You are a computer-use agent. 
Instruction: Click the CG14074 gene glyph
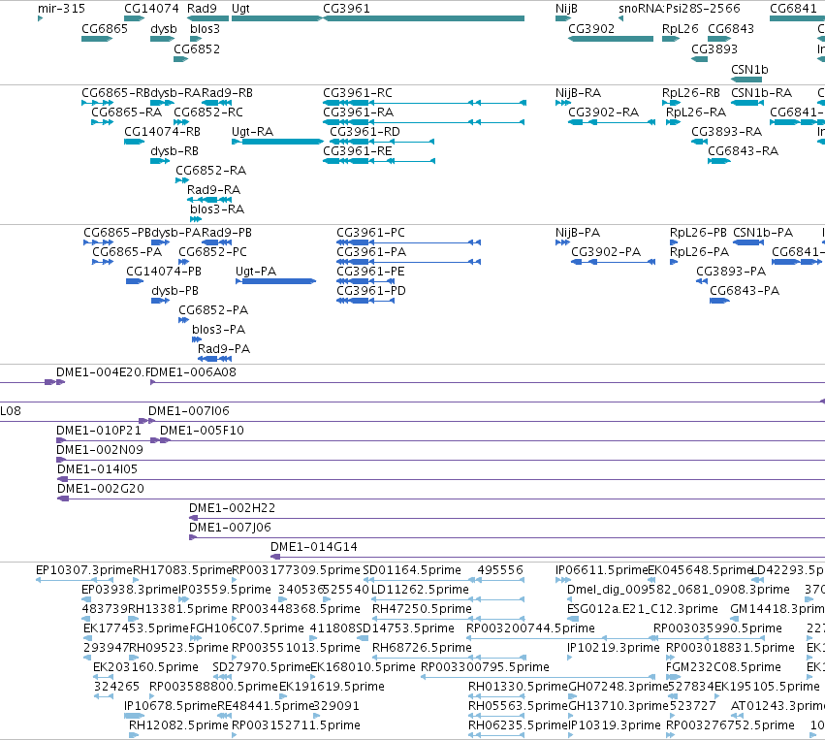tap(134, 18)
